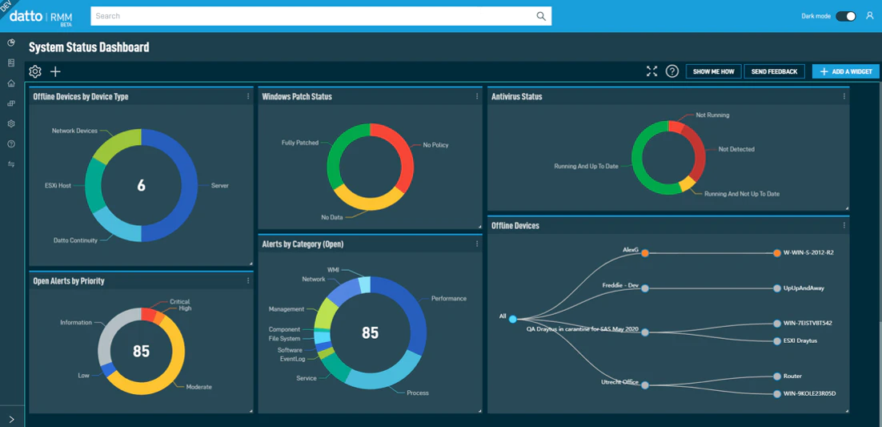The width and height of the screenshot is (882, 427).
Task: Click the Datto Continuity chart label
Action: [x=75, y=240]
